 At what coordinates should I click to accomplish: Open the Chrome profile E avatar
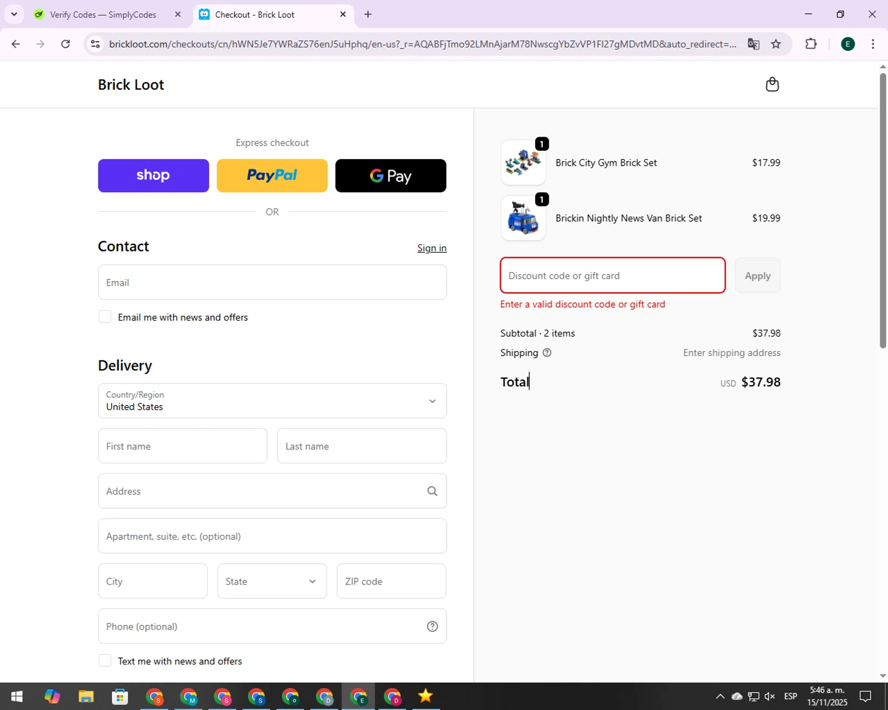(x=848, y=44)
